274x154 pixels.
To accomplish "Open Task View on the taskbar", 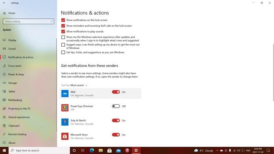I will [x=83, y=151].
